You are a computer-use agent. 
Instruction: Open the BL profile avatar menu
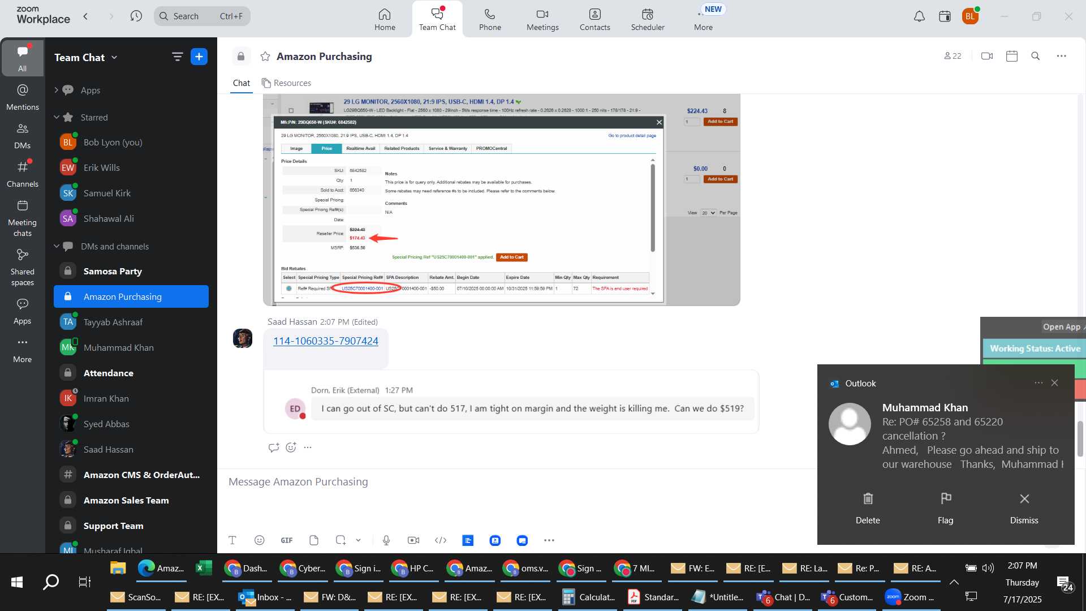pyautogui.click(x=970, y=16)
